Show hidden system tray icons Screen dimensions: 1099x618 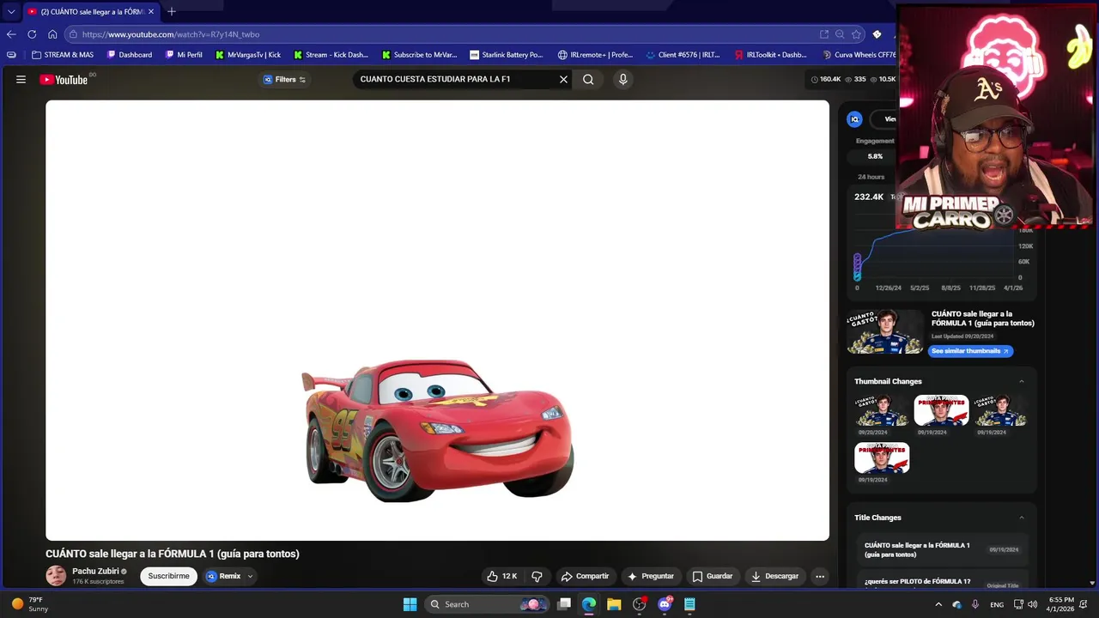pos(938,604)
